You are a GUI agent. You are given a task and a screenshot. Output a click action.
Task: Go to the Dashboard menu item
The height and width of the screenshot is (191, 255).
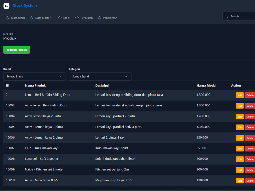tap(15, 18)
